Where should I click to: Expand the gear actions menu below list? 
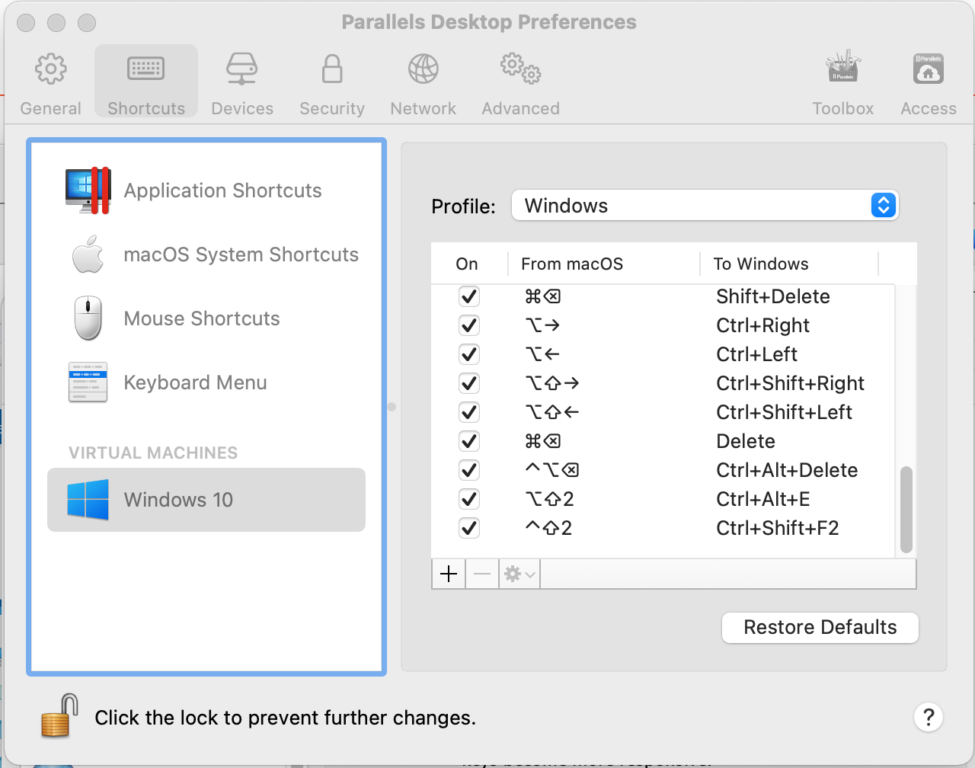point(519,574)
